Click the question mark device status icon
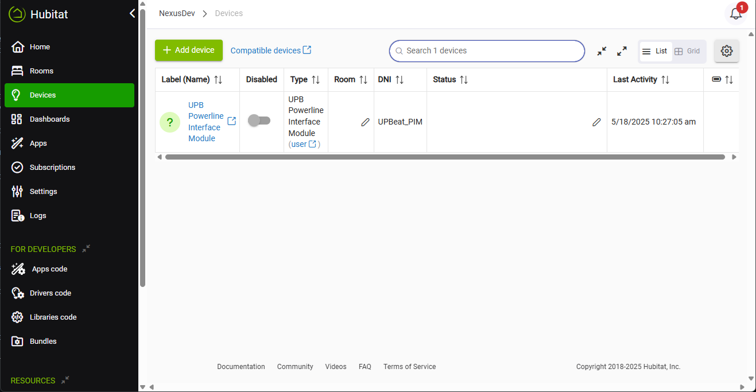Viewport: 756px width, 392px height. click(169, 122)
